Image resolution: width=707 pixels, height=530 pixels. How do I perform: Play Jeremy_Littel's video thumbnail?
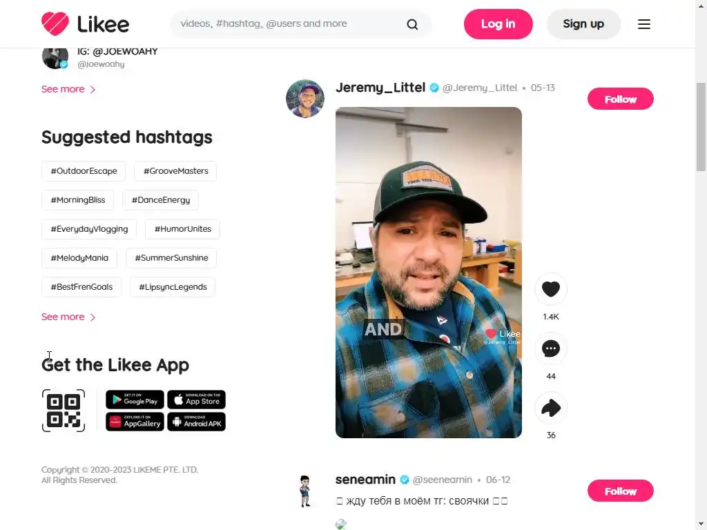pos(429,273)
